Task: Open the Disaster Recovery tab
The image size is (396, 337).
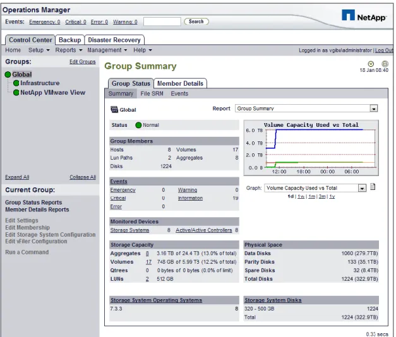Action: [114, 40]
